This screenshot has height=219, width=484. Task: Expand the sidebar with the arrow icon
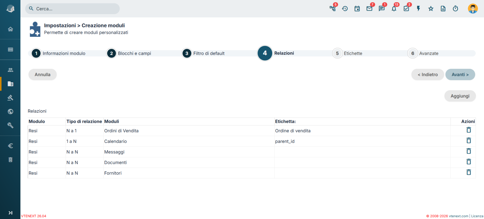tap(10, 213)
